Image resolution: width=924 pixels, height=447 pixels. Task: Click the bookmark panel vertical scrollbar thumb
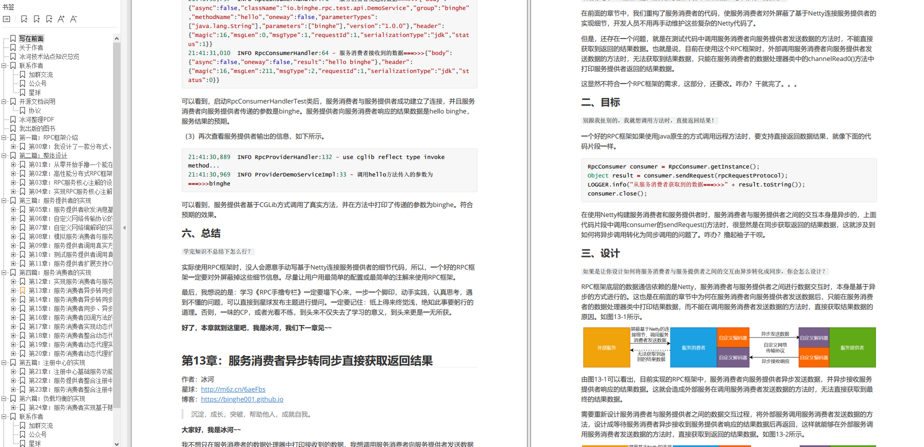[x=116, y=225]
